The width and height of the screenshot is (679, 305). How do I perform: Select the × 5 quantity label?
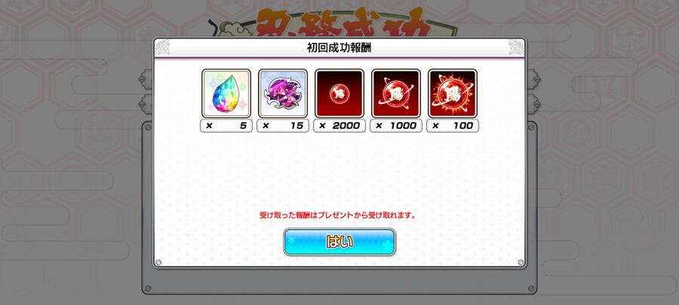226,126
